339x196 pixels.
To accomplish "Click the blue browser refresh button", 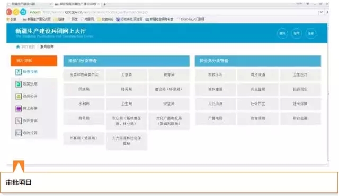I will [23, 12].
